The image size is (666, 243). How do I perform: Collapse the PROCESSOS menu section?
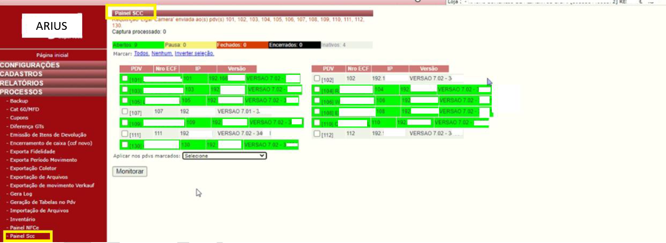pyautogui.click(x=21, y=92)
